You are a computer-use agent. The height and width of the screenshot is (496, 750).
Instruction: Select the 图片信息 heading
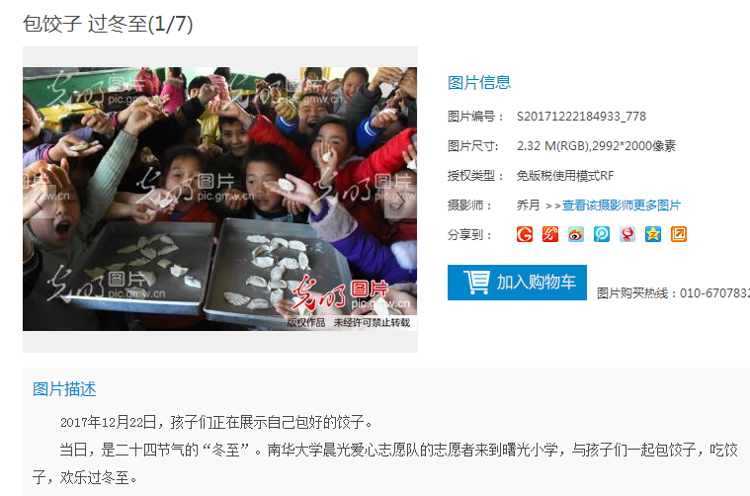click(479, 82)
